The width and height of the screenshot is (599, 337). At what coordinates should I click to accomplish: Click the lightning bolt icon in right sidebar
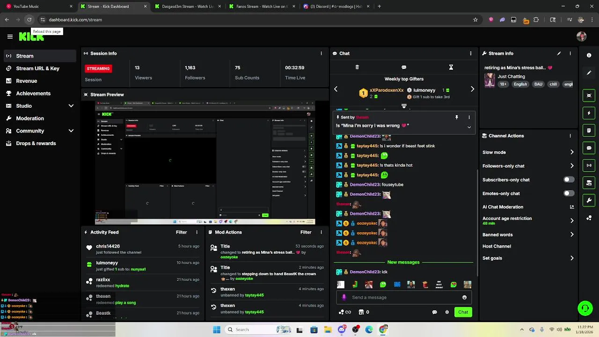pos(589,113)
